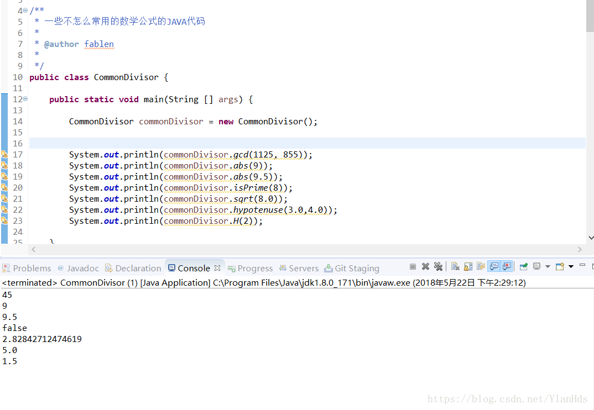Open the Javadoc tab
594x410 pixels.
pos(79,268)
